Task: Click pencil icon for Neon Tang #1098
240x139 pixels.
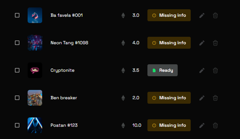Action: 202,43
